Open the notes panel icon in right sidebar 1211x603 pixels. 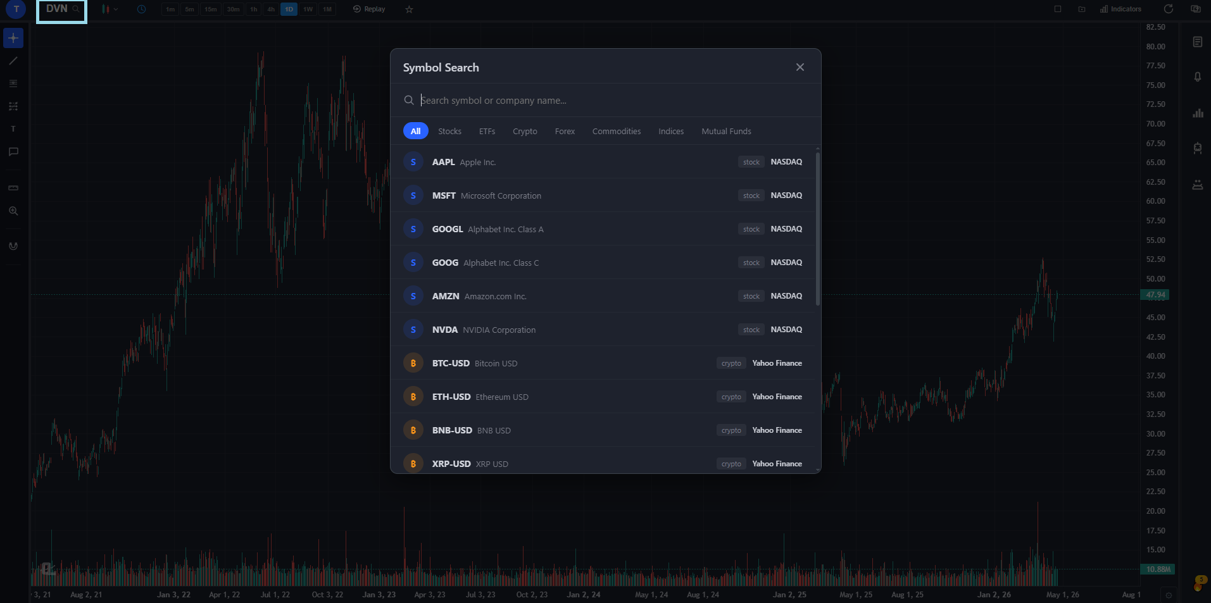click(x=1198, y=42)
